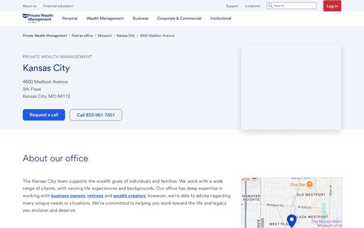Open the Corporate & Commercial menu
This screenshot has height=228, width=364.
pos(179,18)
